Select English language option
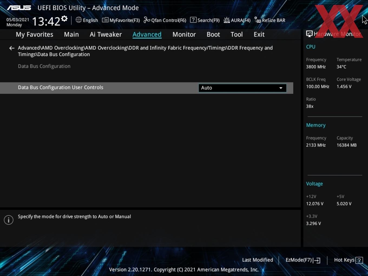The width and height of the screenshot is (368, 276). point(90,20)
